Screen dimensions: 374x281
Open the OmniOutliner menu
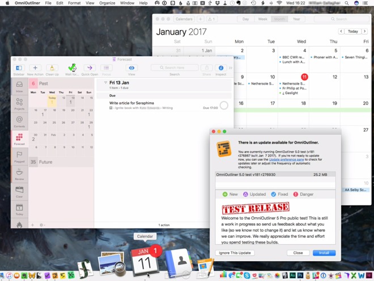tap(27, 3)
